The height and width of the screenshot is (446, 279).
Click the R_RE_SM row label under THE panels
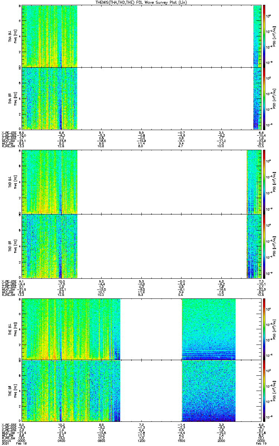(x=8, y=438)
